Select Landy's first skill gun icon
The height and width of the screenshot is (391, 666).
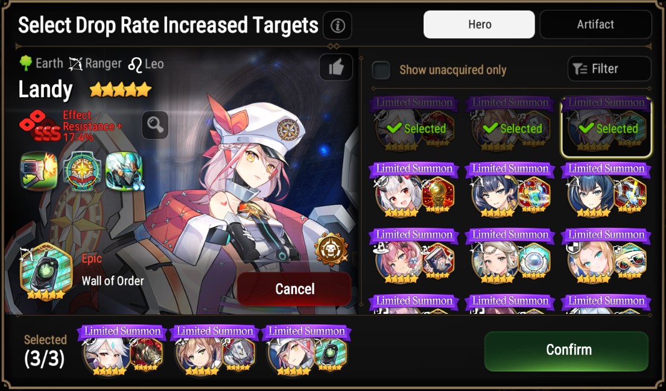pyautogui.click(x=39, y=171)
